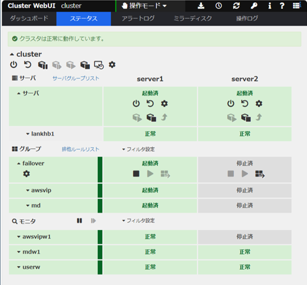Image resolution: width=307 pixels, height=285 pixels.
Task: Click the server list icon at far right of header
Action: click(x=297, y=6)
